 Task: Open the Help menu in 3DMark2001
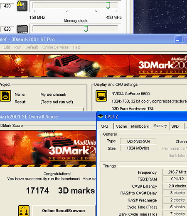(76, 47)
